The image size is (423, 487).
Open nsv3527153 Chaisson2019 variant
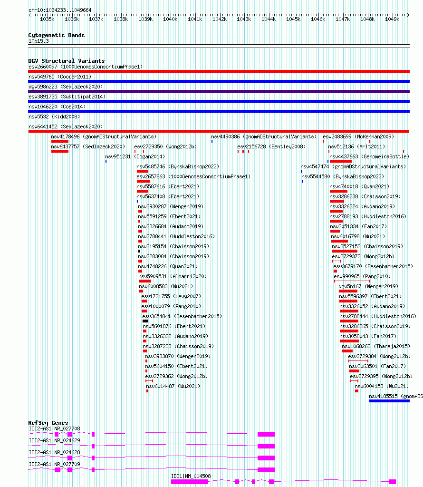point(367,246)
